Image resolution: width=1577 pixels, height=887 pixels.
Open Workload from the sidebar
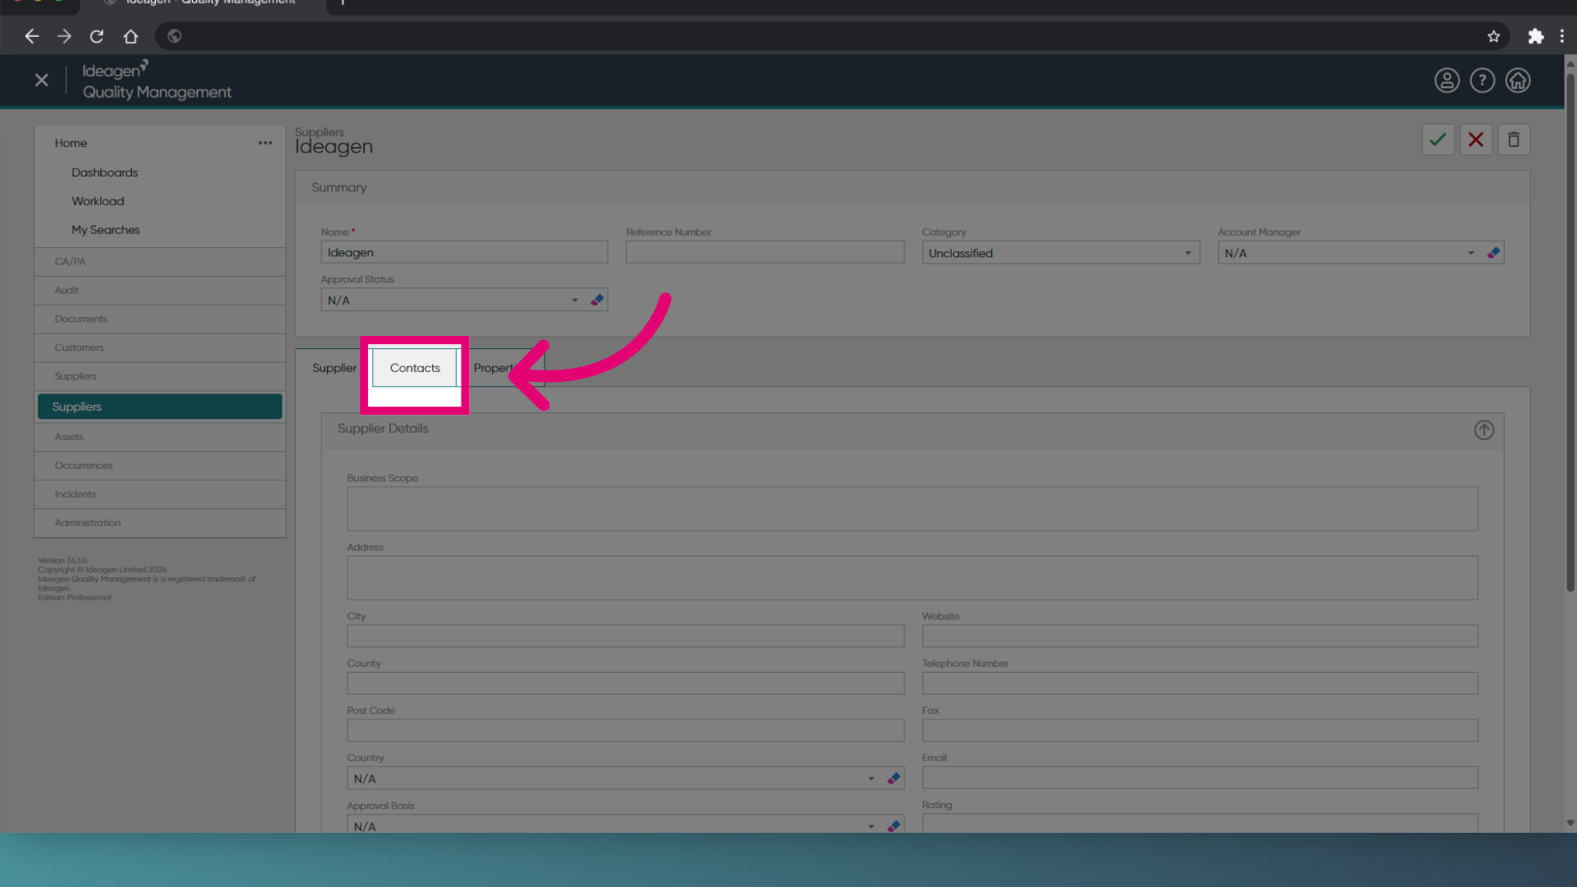pyautogui.click(x=98, y=201)
